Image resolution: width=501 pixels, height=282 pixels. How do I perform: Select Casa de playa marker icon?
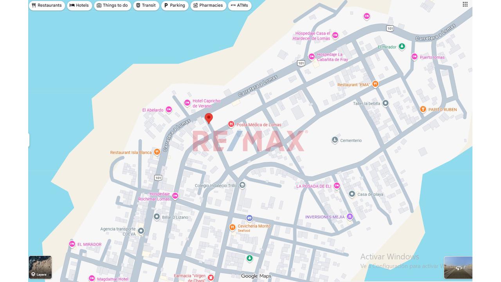point(352,194)
